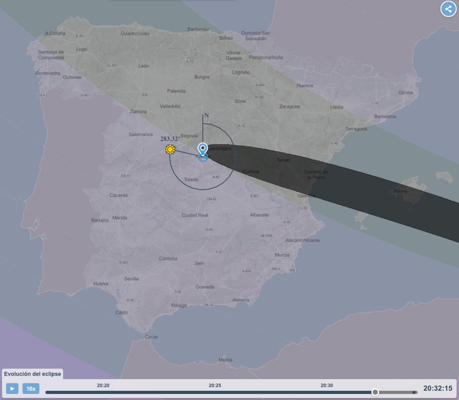Image resolution: width=459 pixels, height=400 pixels.
Task: Click the 283.32° azimuth angle label
Action: [168, 139]
